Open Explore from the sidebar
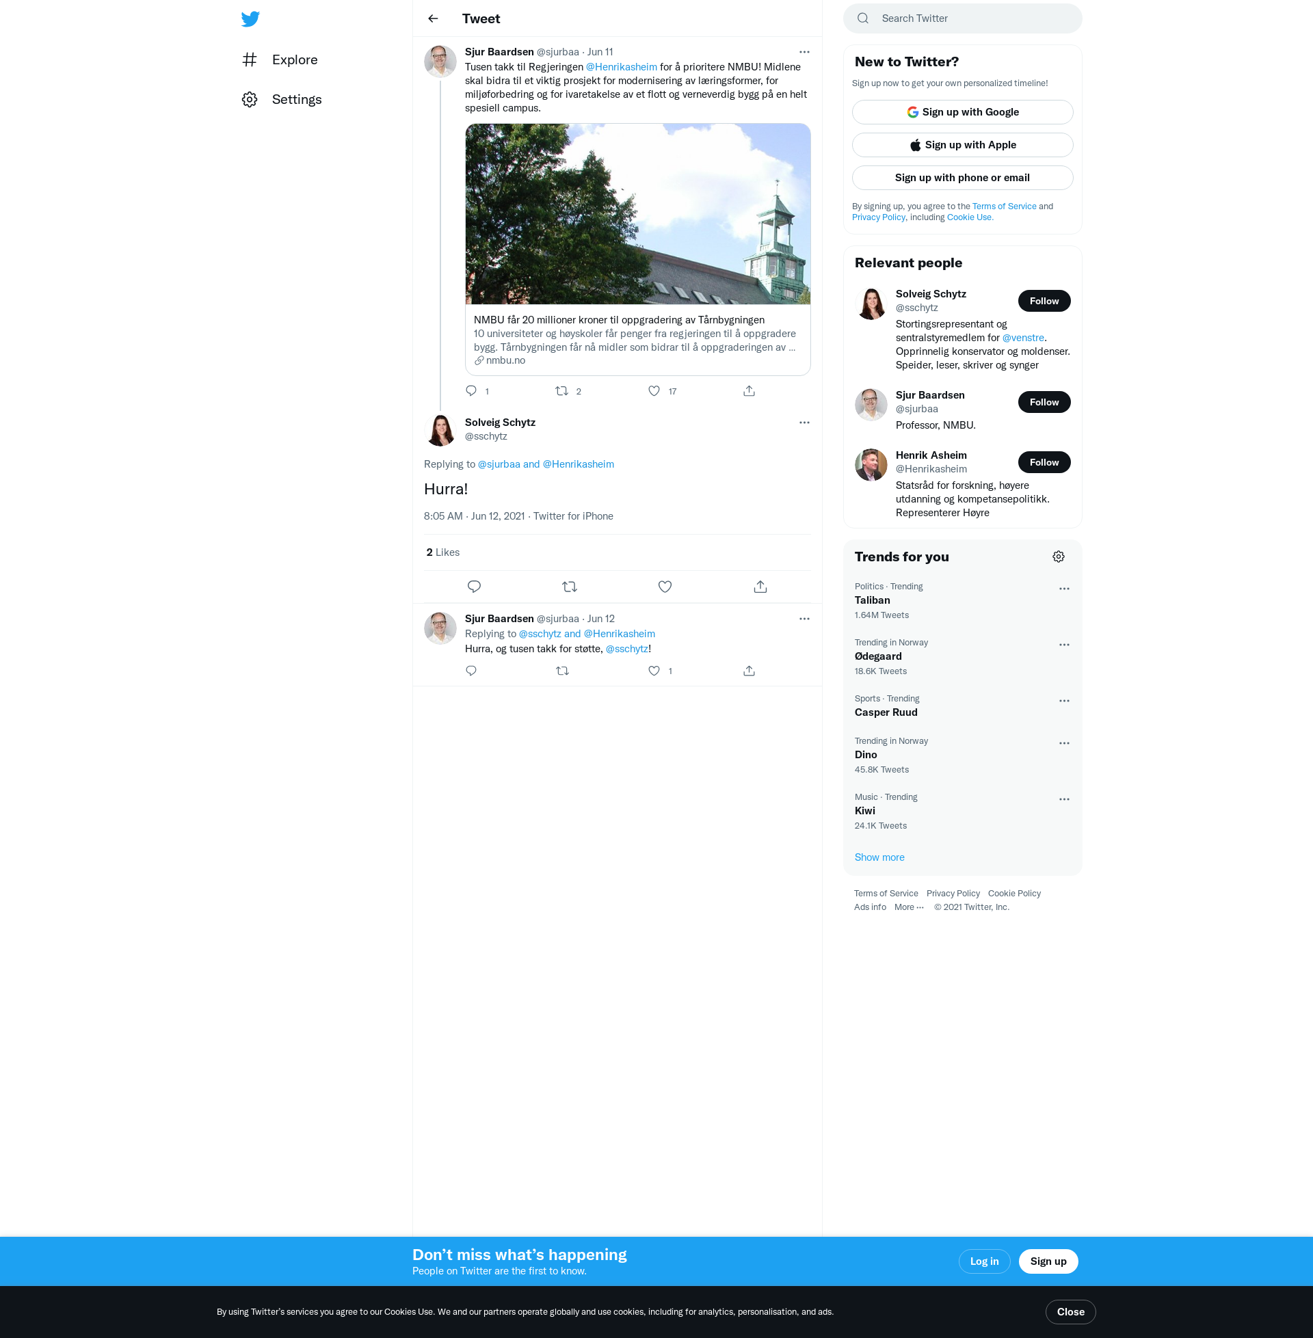1313x1338 pixels. [x=280, y=60]
